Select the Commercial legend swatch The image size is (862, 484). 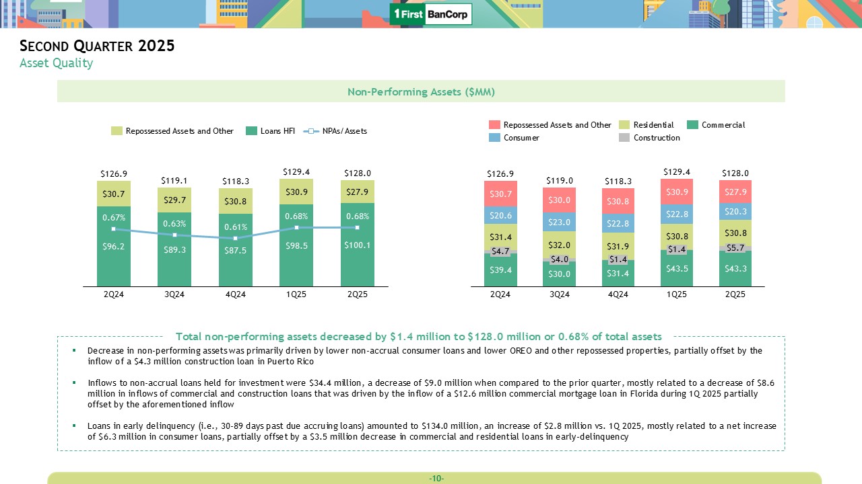(692, 125)
